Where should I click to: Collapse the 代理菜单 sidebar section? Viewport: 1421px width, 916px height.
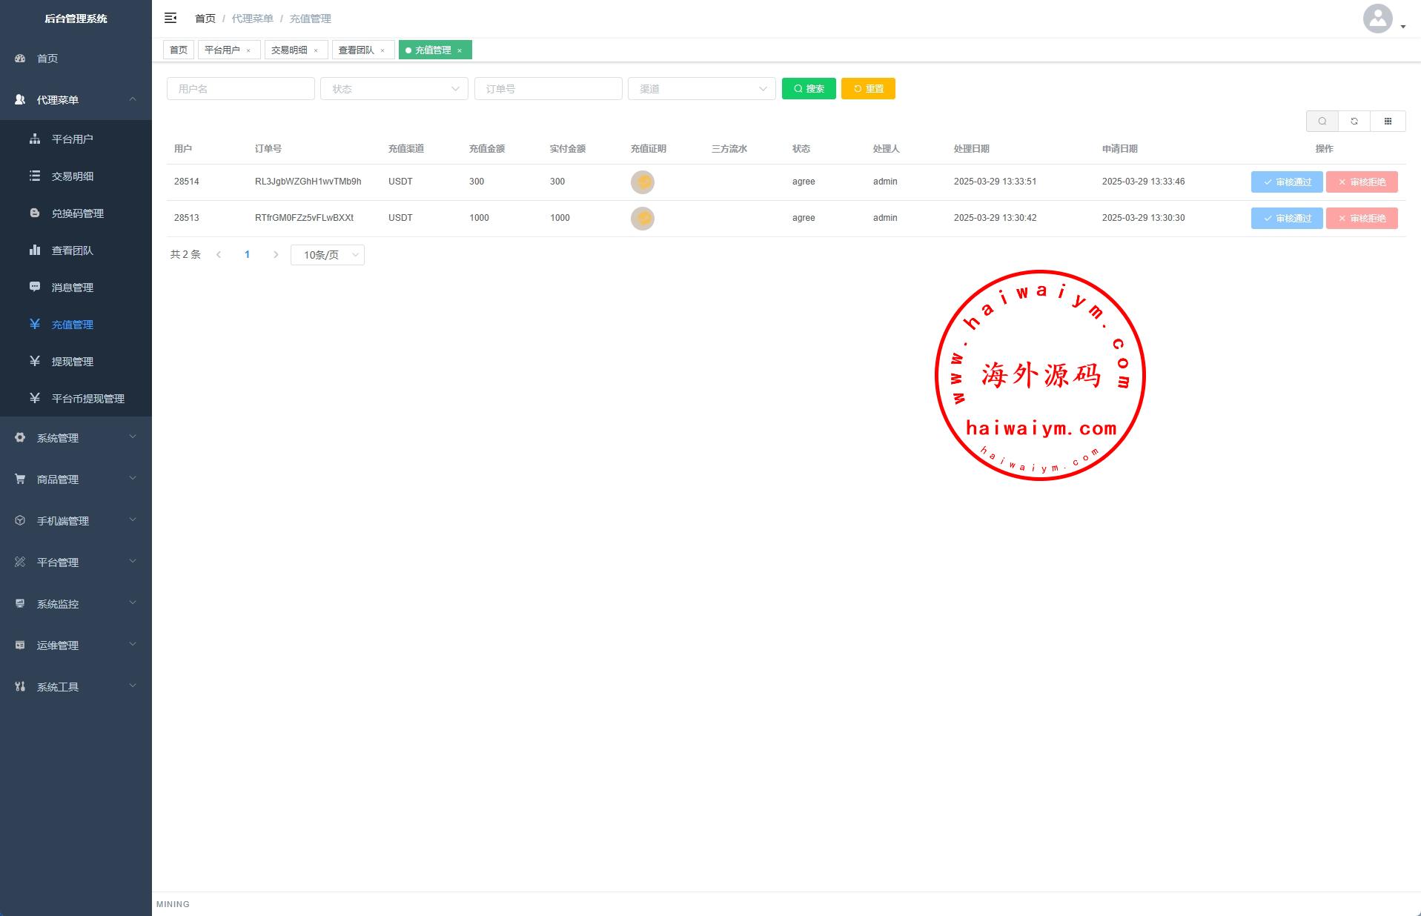point(76,100)
